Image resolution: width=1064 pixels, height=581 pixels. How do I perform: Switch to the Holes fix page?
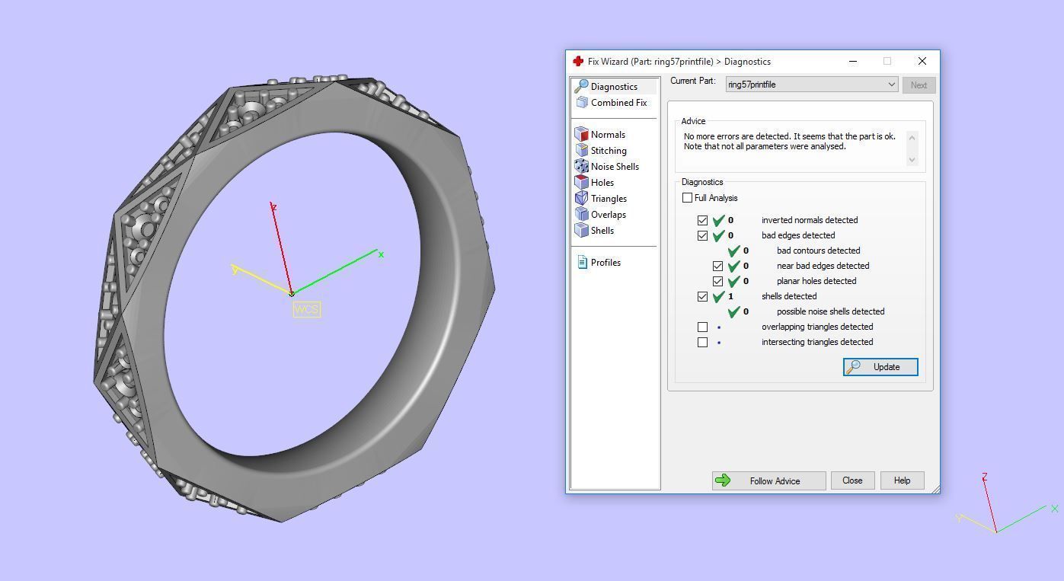pyautogui.click(x=602, y=183)
